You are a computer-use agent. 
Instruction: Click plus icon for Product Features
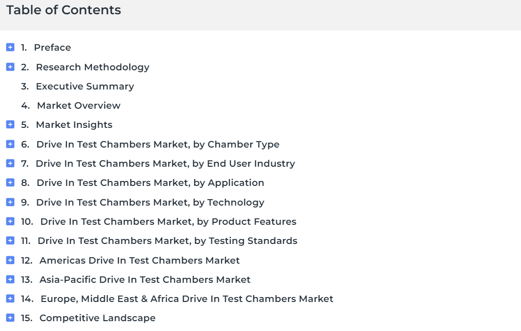pyautogui.click(x=10, y=221)
